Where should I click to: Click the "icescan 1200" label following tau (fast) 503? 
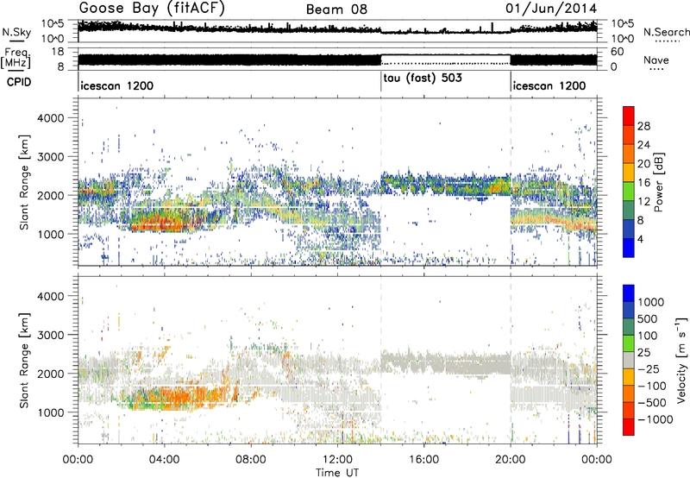pyautogui.click(x=549, y=85)
